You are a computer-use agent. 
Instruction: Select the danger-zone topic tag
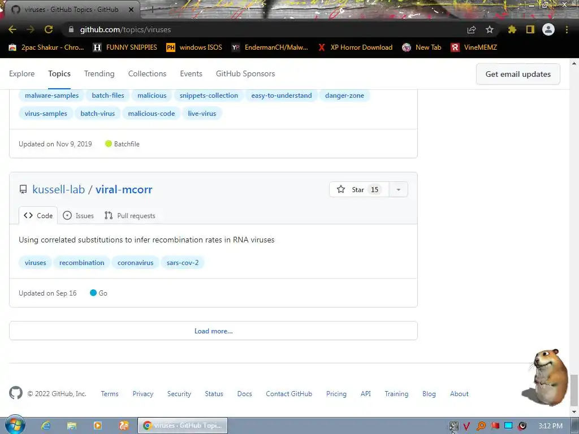[344, 95]
